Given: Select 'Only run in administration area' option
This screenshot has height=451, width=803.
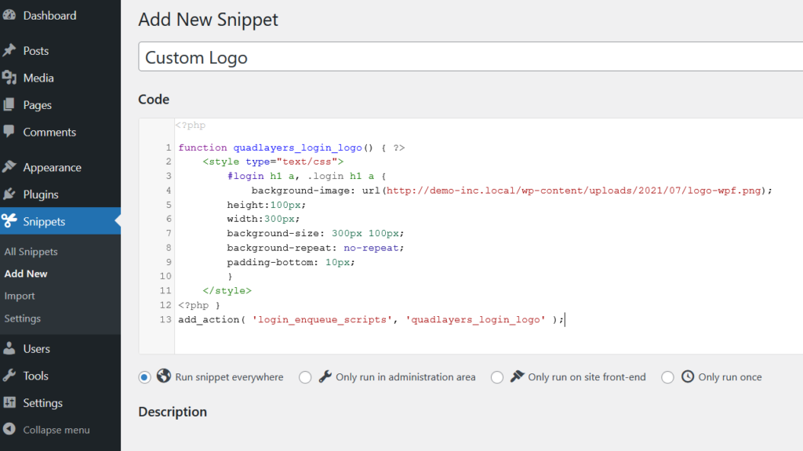Looking at the screenshot, I should pyautogui.click(x=305, y=377).
